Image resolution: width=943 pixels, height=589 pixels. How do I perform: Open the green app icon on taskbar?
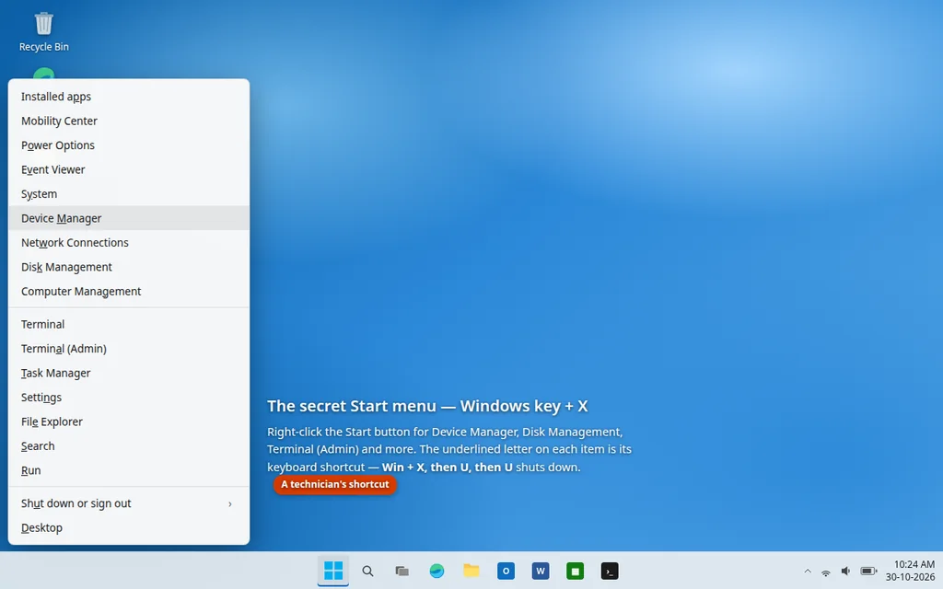pyautogui.click(x=575, y=571)
